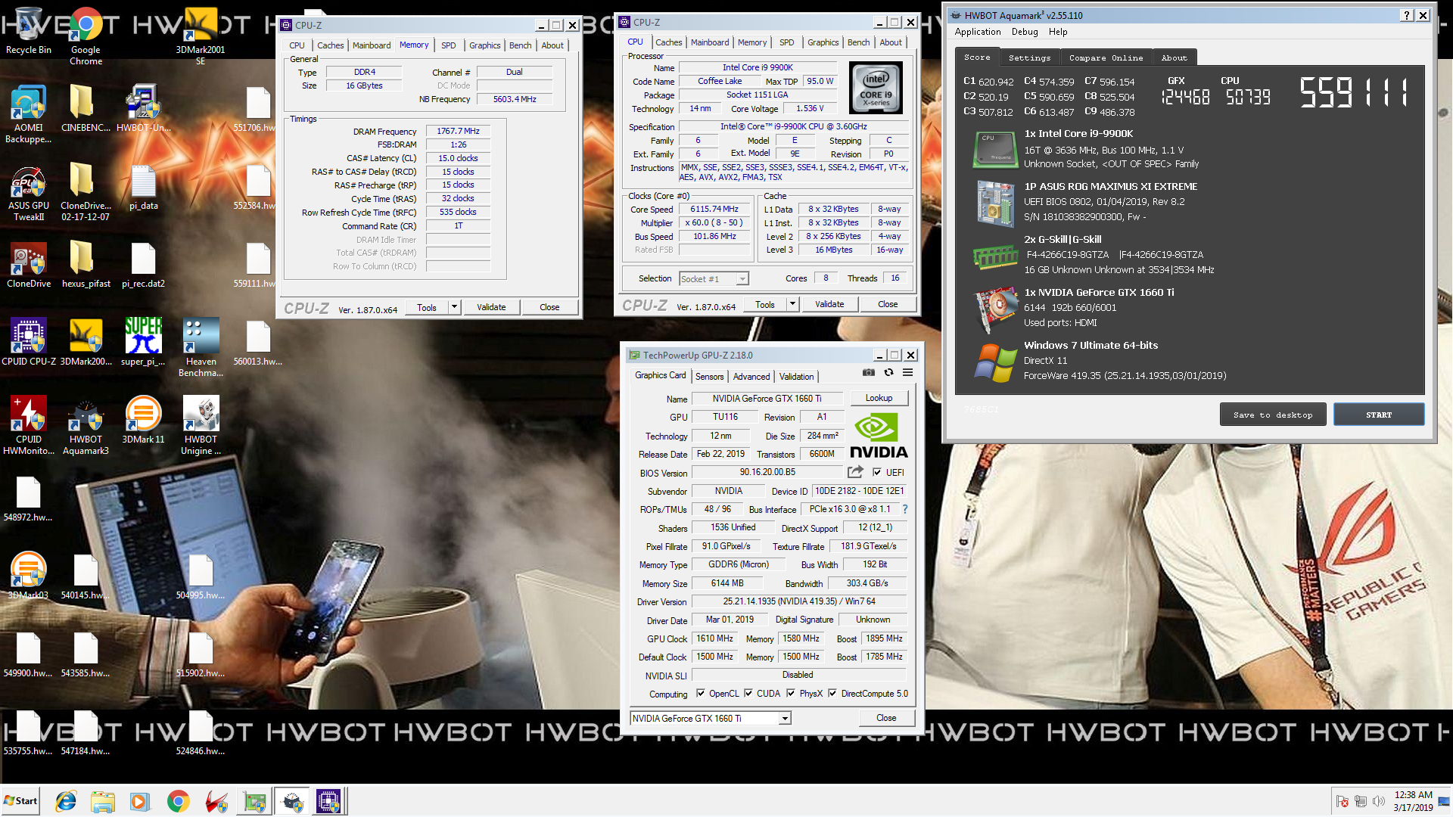This screenshot has width=1453, height=817.
Task: Click the START button in Aquamark
Action: (x=1379, y=415)
